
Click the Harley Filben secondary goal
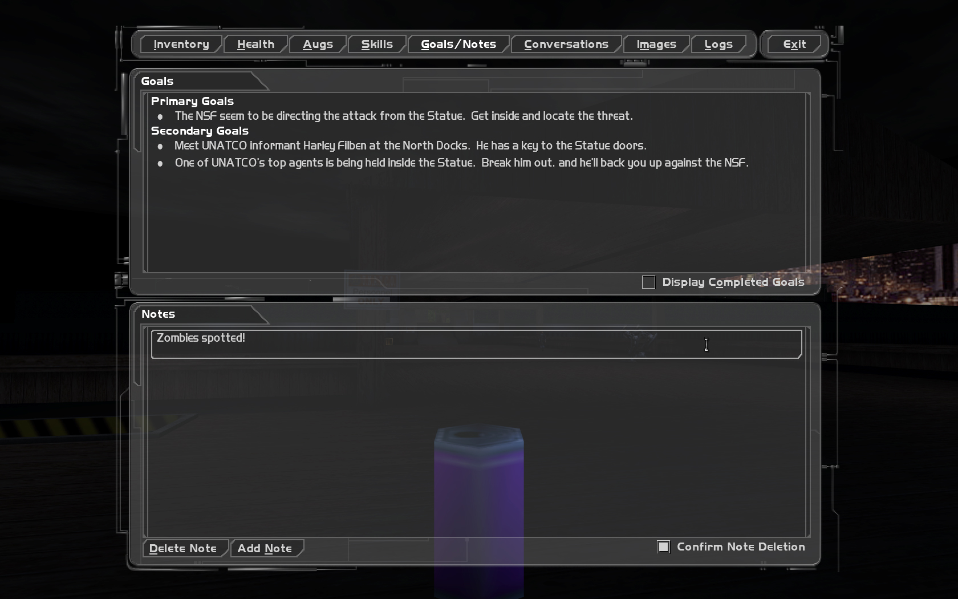(410, 145)
